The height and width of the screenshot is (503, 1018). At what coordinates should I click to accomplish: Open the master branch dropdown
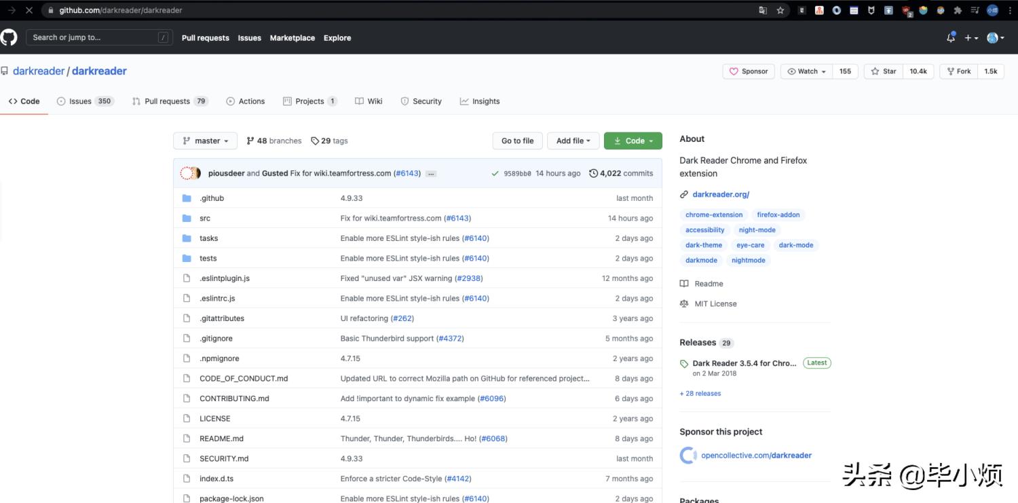pyautogui.click(x=206, y=141)
